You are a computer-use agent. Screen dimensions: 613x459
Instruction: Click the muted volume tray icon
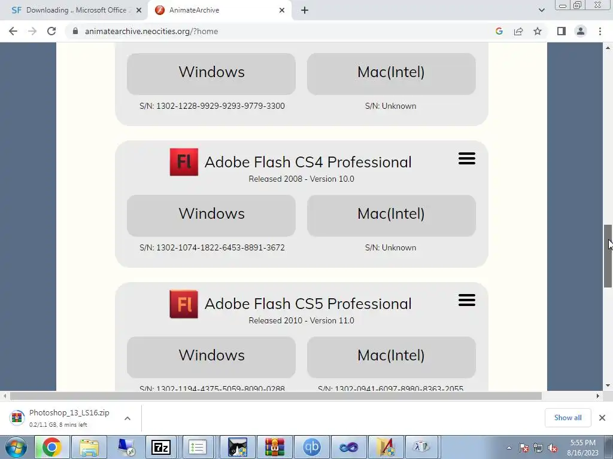click(553, 448)
